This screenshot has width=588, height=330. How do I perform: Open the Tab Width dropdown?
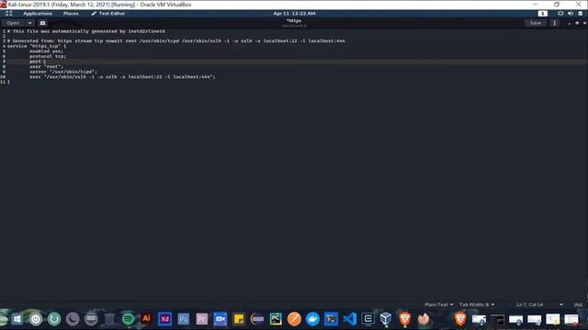click(477, 304)
